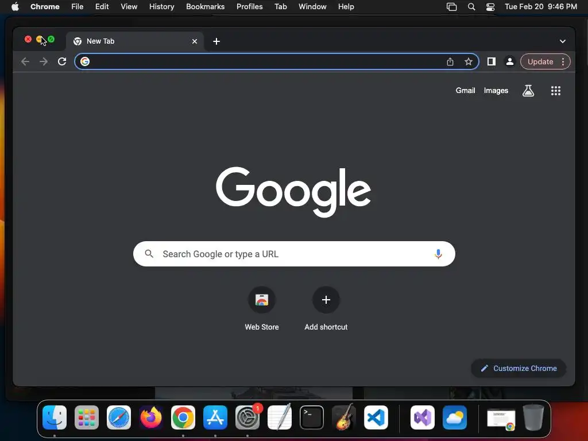Launch Safari from the dock

tap(119, 417)
